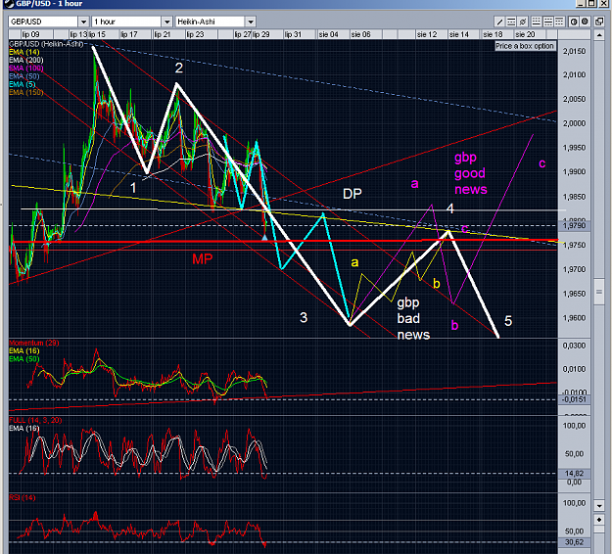Click the 1,9600 price axis label
612x554 pixels.
pyautogui.click(x=574, y=318)
